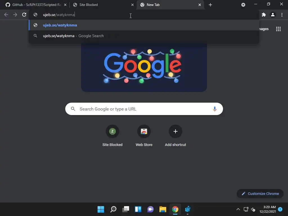
Task: Open the blue cubes taskbar app
Action: (x=188, y=209)
